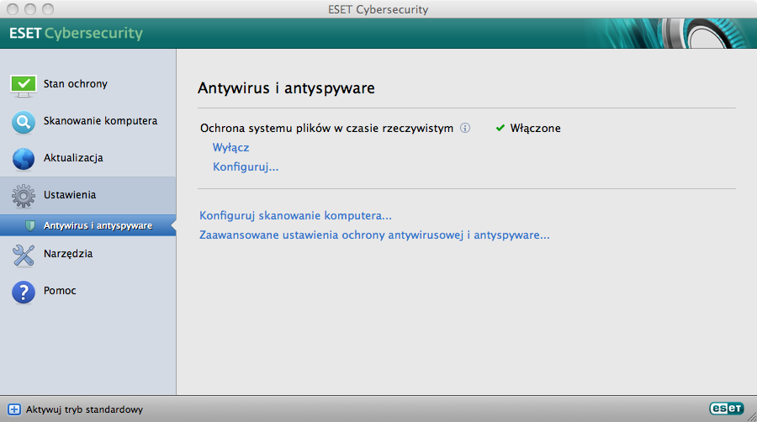The width and height of the screenshot is (757, 422).
Task: Open Zaawansowane ustawienia ochrony antywirusowej link
Action: tap(374, 235)
